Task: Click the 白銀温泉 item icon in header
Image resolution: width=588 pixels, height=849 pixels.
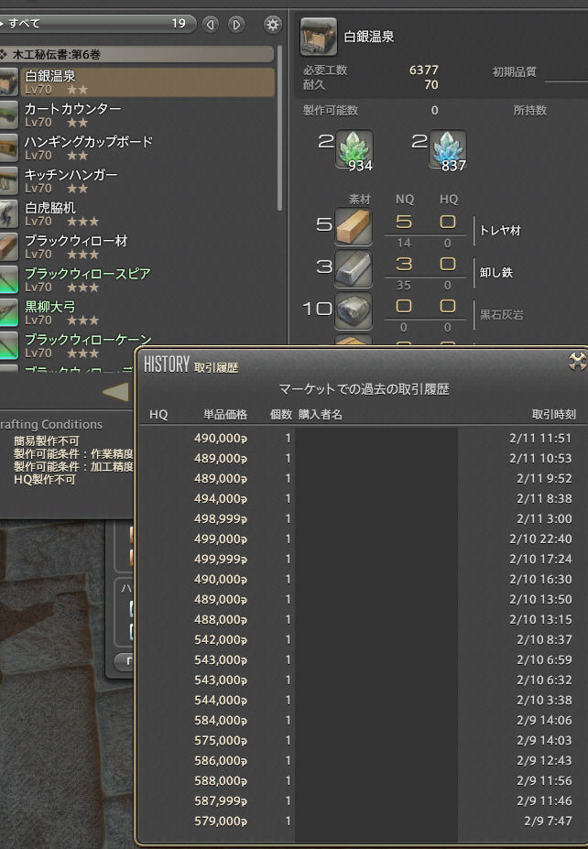Action: point(319,37)
